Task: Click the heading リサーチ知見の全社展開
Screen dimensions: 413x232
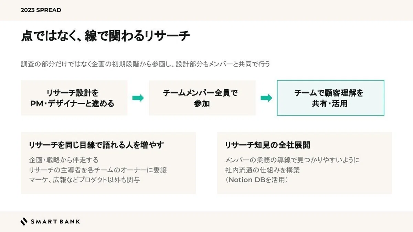Action: pyautogui.click(x=267, y=145)
